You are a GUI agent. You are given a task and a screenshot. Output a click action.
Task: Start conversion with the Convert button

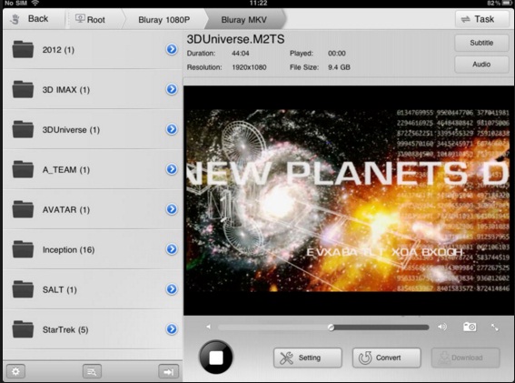[x=387, y=358]
